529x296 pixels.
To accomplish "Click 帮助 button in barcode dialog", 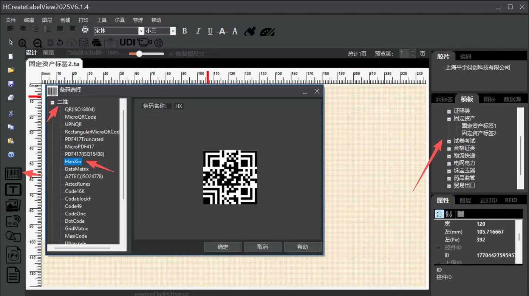I will (x=303, y=247).
